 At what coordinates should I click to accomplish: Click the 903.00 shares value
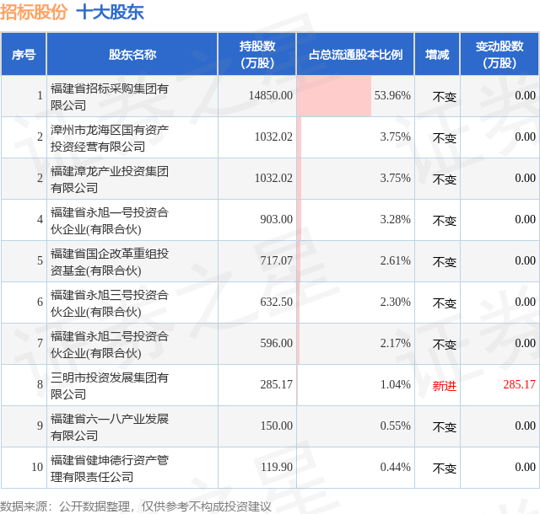pyautogui.click(x=276, y=219)
